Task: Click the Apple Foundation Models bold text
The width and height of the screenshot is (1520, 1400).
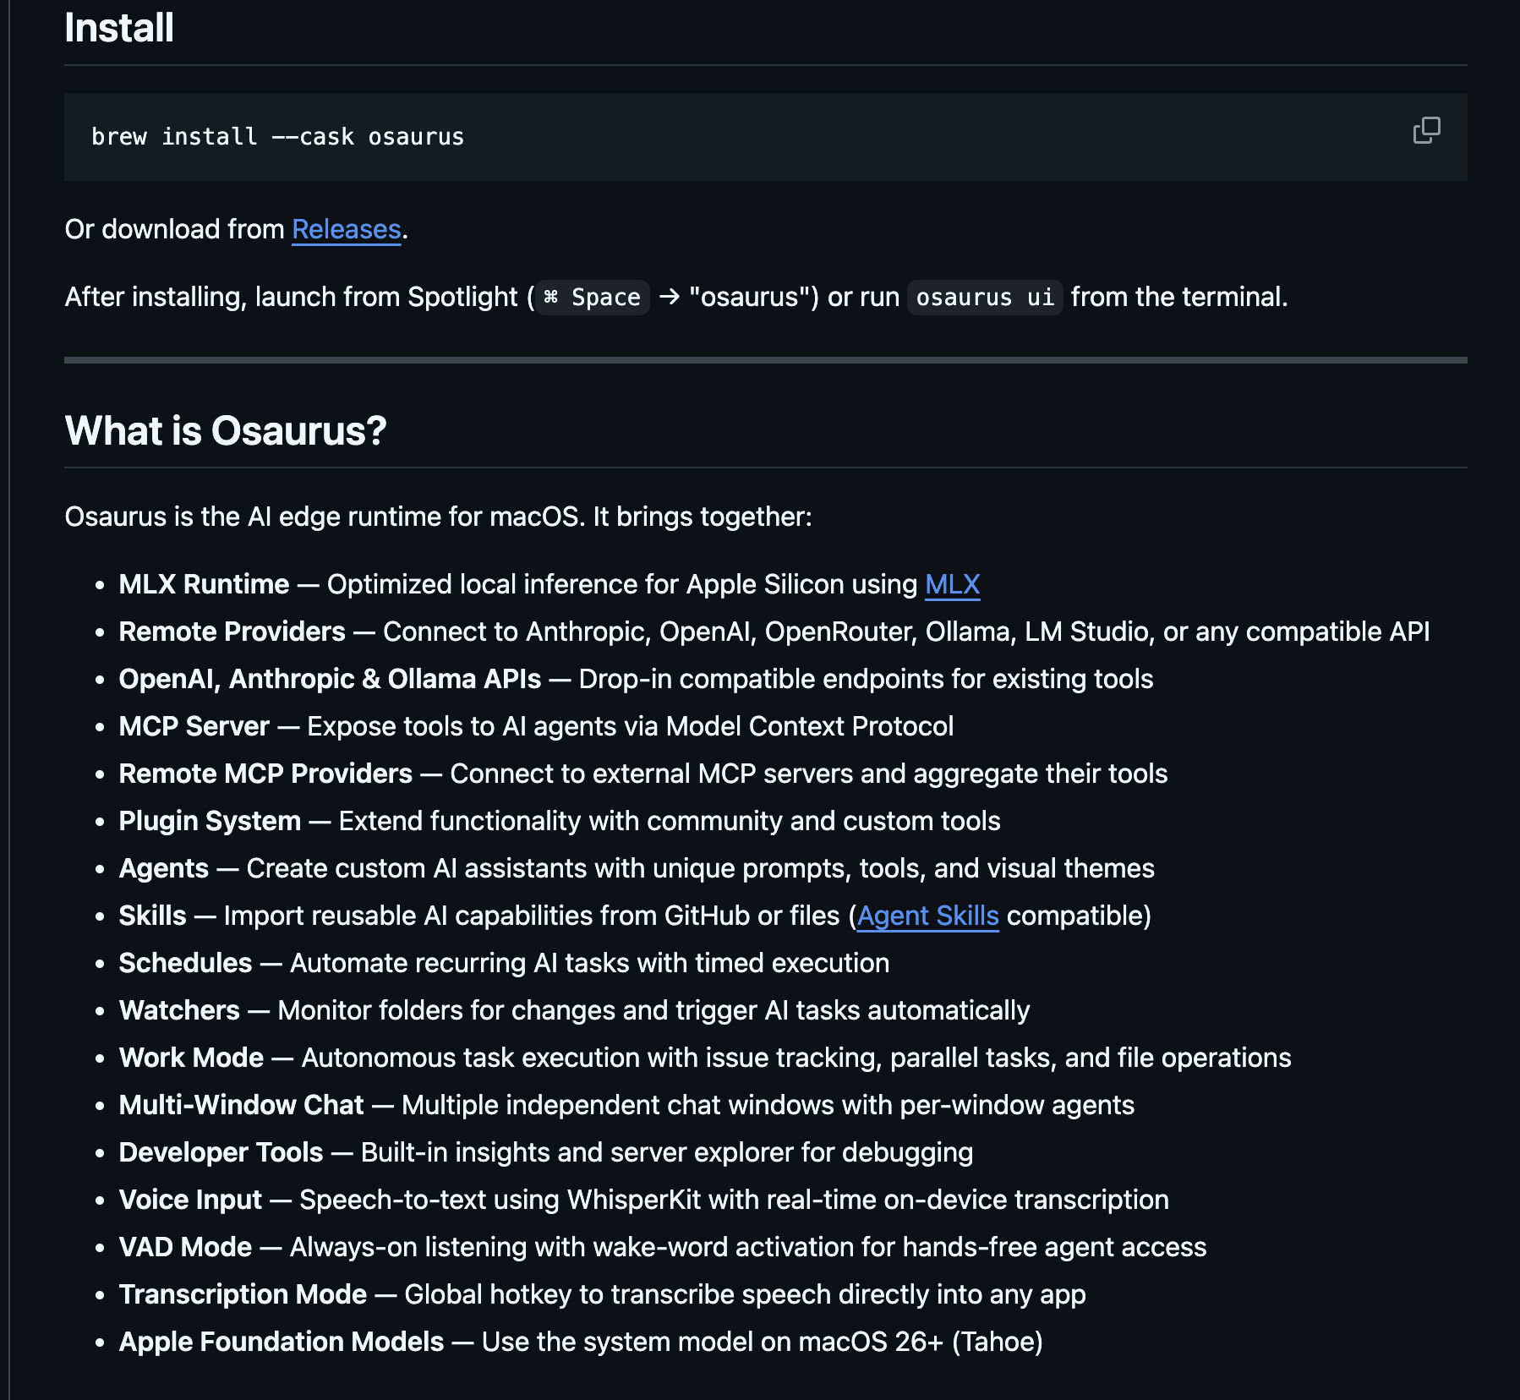Action: pos(281,1342)
